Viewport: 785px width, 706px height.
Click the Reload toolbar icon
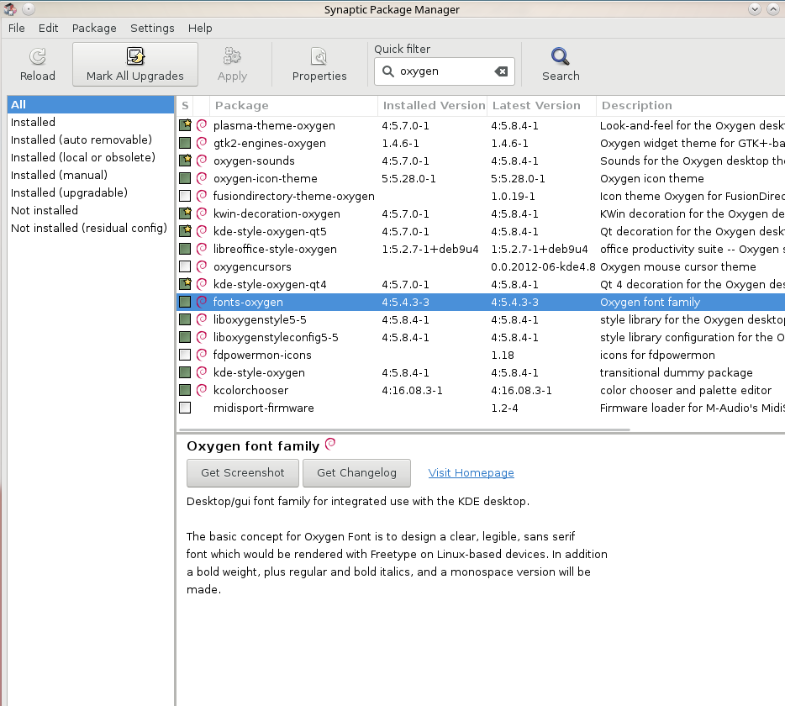(x=37, y=57)
